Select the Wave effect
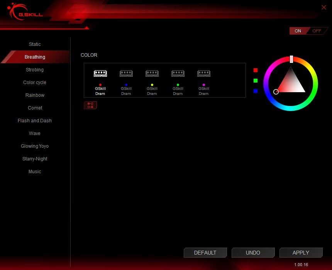 click(35, 133)
